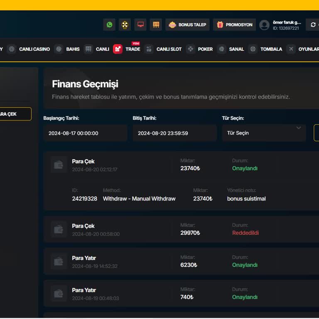
Task: Select transaction ID 24219328
Action: (x=84, y=199)
